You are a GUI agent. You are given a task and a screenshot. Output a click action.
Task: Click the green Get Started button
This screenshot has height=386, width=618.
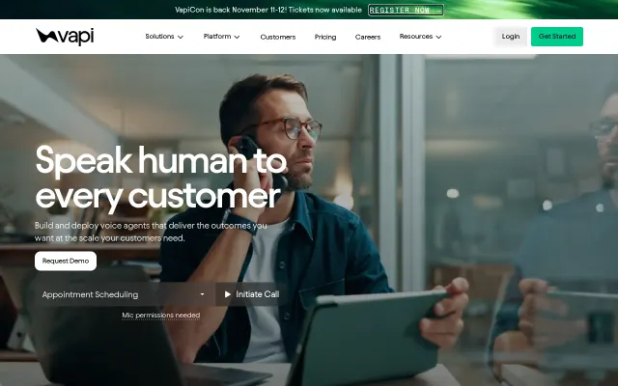pyautogui.click(x=557, y=37)
